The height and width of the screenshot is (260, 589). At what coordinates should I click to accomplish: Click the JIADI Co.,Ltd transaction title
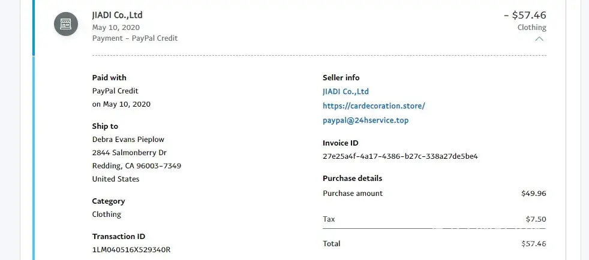(118, 15)
